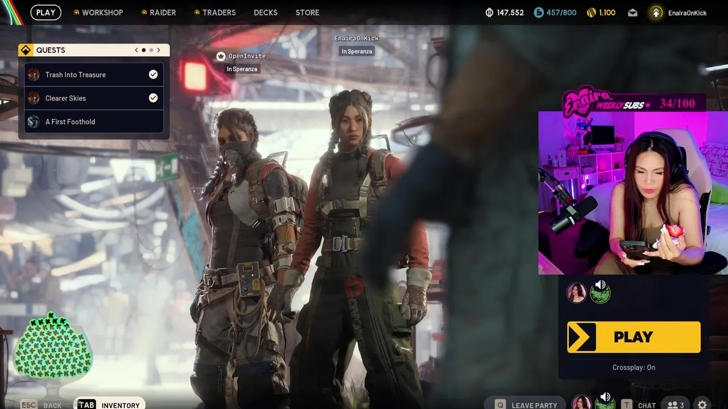
Task: Toggle the Trash Into Treasure checkmark
Action: (x=153, y=74)
